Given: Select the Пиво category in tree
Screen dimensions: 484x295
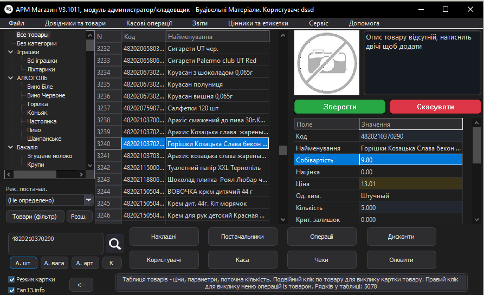Looking at the screenshot, I should (34, 130).
